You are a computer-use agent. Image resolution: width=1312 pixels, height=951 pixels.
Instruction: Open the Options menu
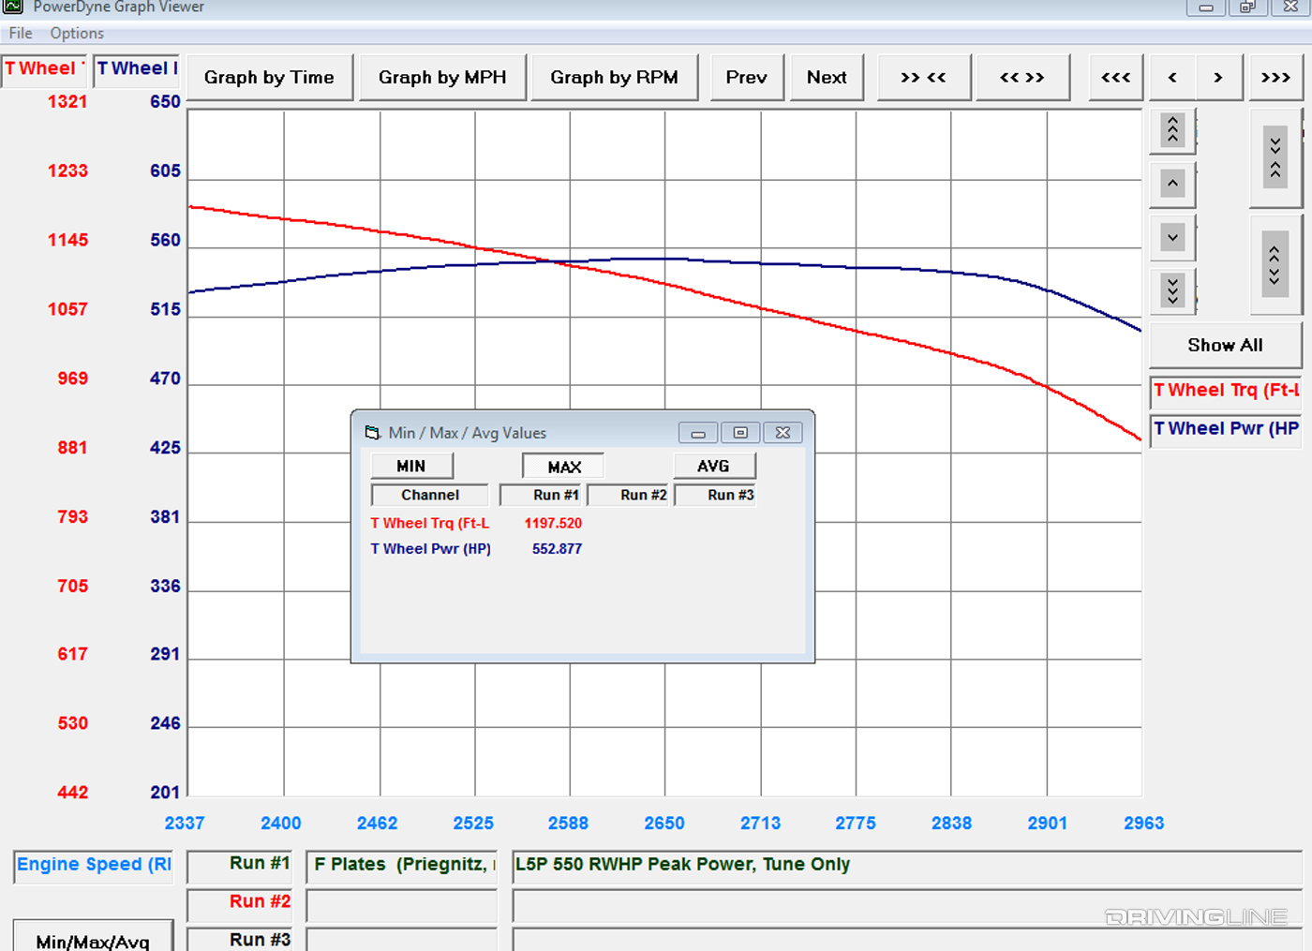[76, 33]
